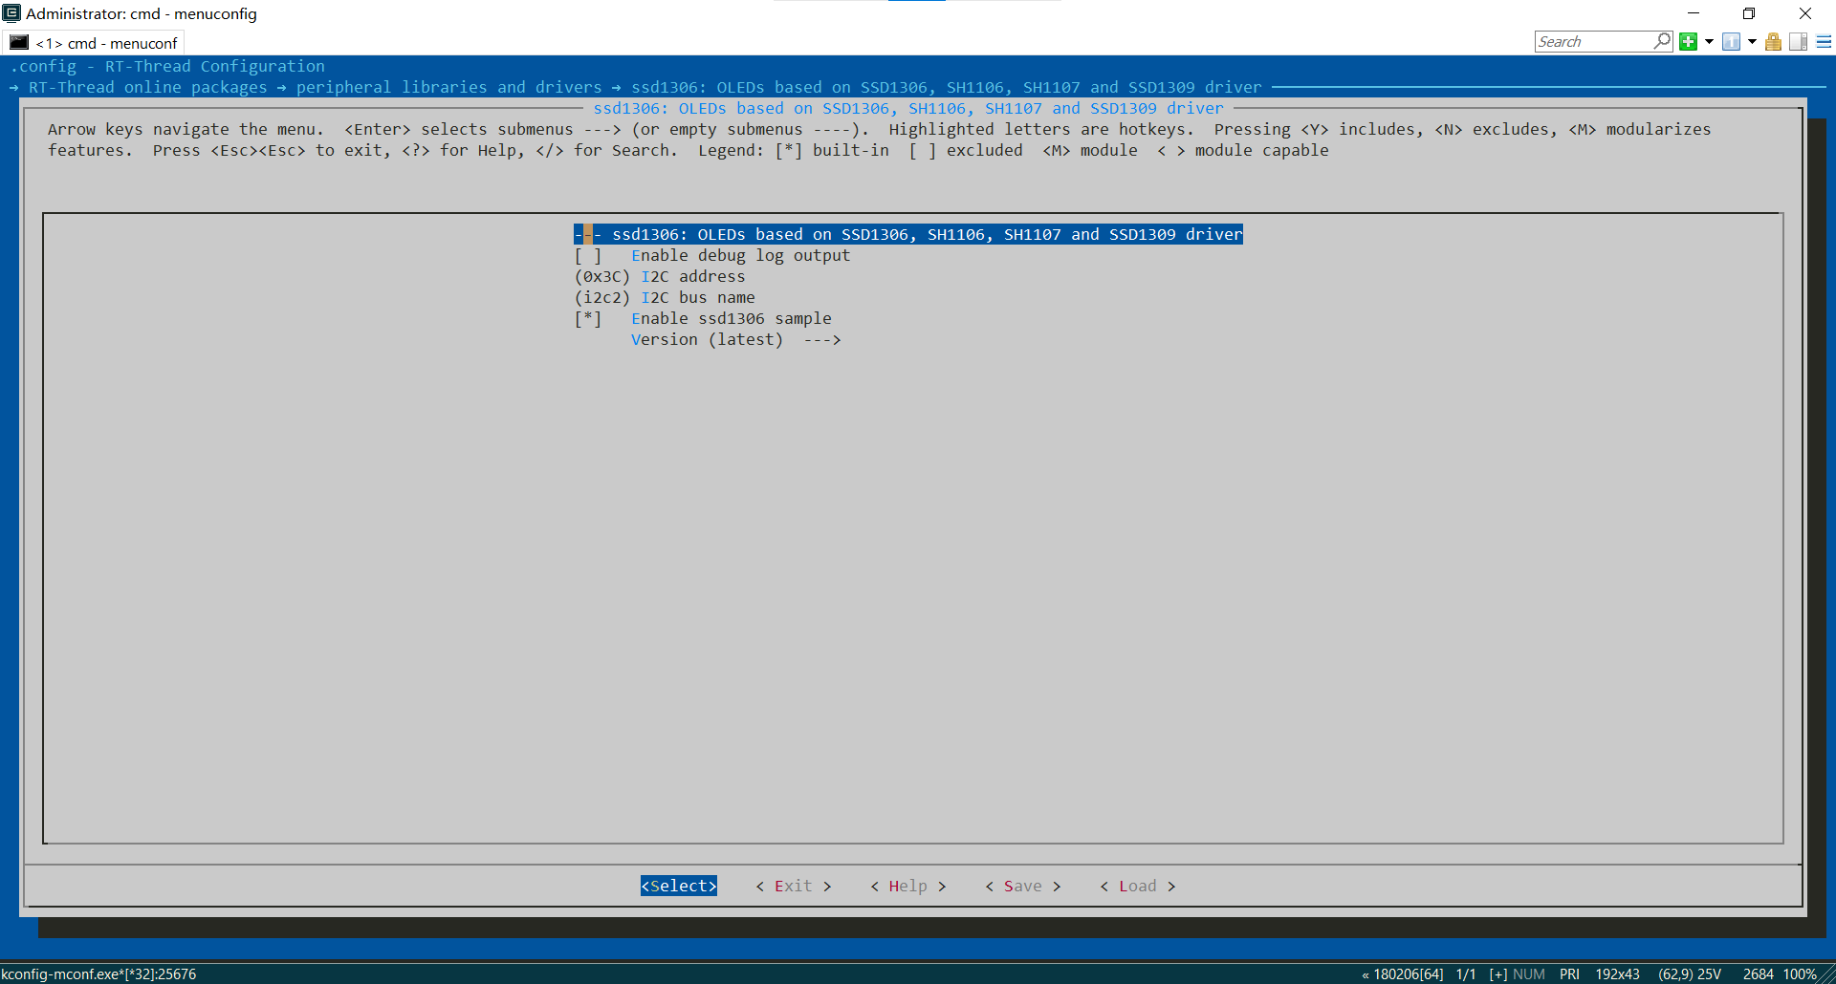The width and height of the screenshot is (1836, 984).
Task: Click the Administrator: cmd - menuconfig window title
Action: [142, 13]
